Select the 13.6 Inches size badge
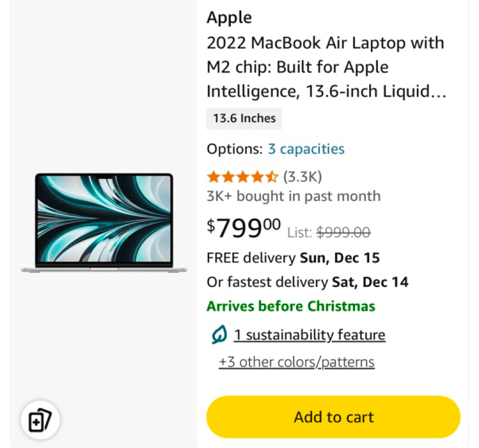The height and width of the screenshot is (448, 479). [x=244, y=119]
